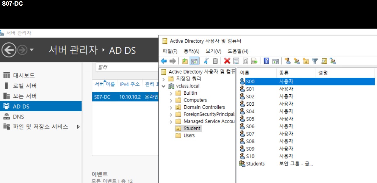377x183 pixels.
Task: Click the Cut scissors icon
Action: click(x=206, y=61)
